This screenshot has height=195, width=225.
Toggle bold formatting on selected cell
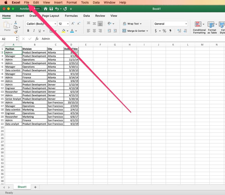28,31
